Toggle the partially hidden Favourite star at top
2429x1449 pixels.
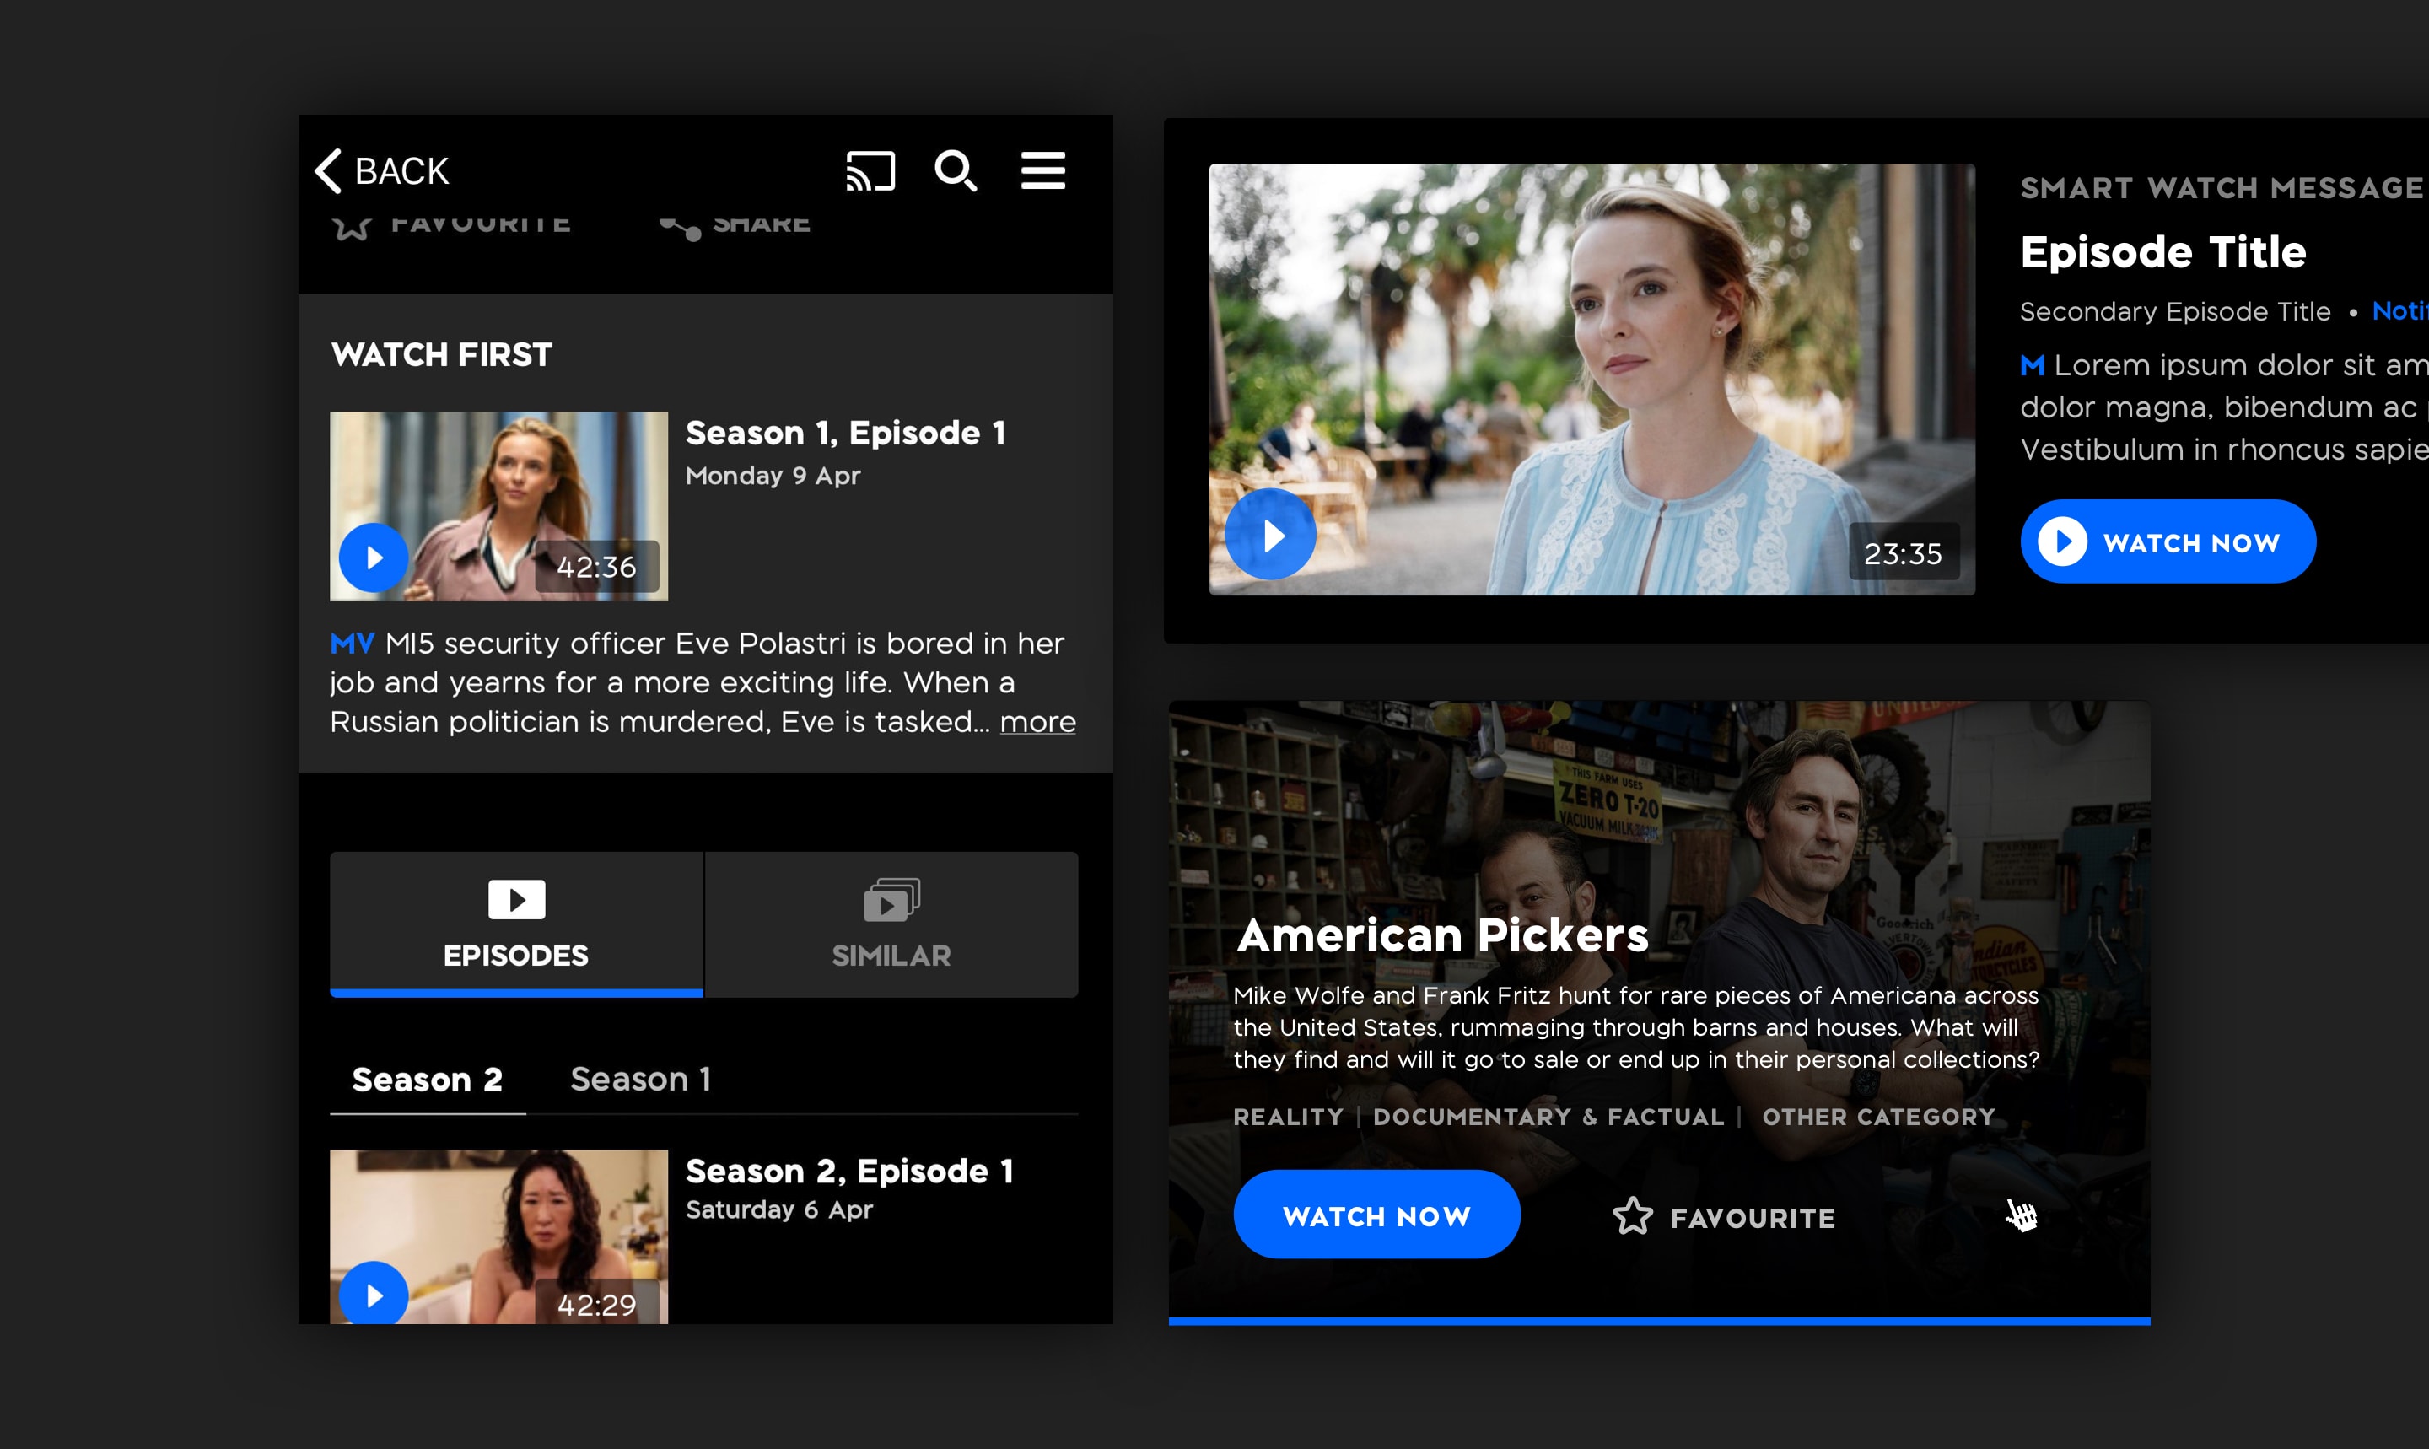[x=353, y=228]
